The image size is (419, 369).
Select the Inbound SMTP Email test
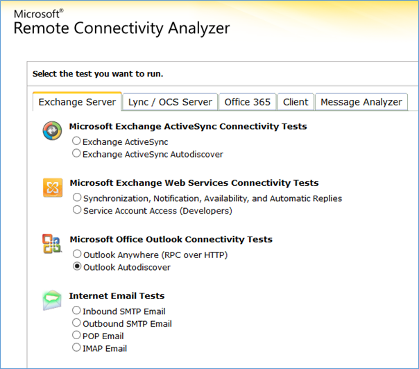pyautogui.click(x=76, y=310)
